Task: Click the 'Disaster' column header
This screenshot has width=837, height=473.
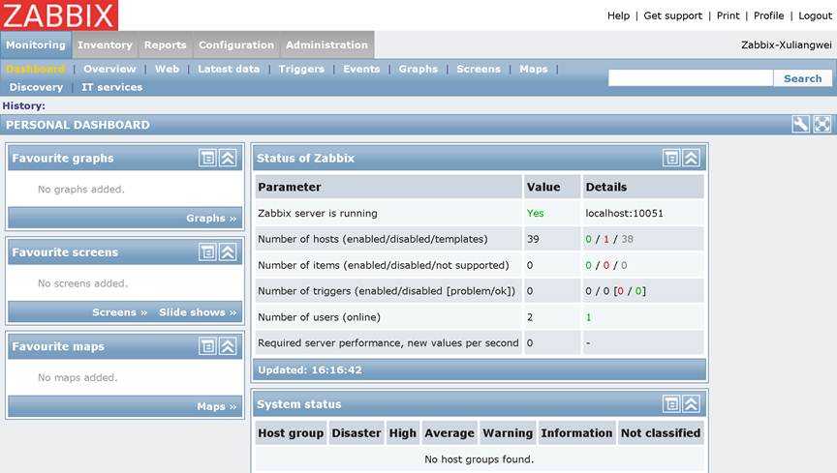Action: (x=356, y=433)
